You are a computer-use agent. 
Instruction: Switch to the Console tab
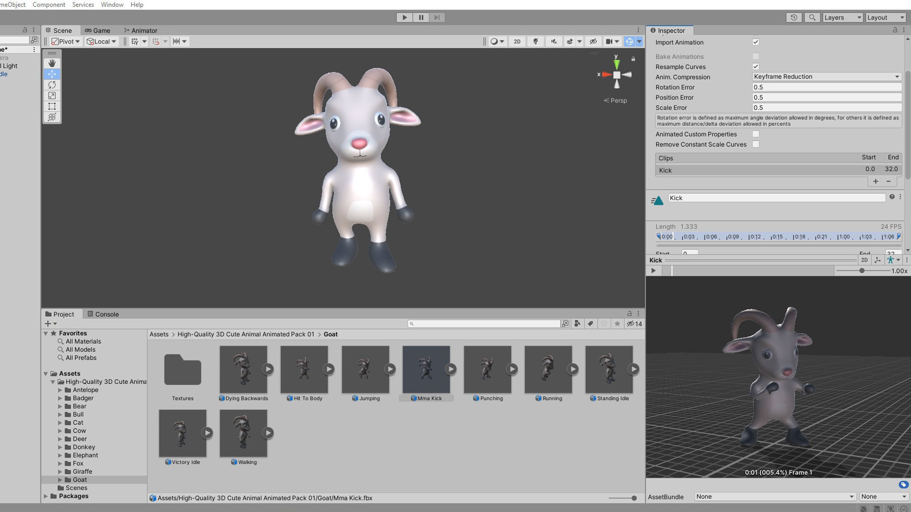tap(103, 314)
